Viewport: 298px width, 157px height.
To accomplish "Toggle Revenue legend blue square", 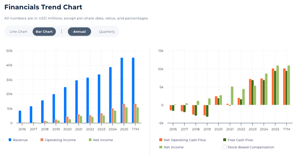I will (10, 140).
